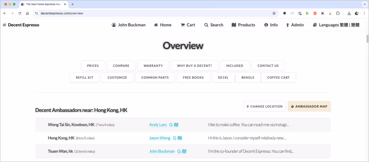Click the page vertical scrollbar thumb
Viewport: 369px width, 162px height.
367,39
